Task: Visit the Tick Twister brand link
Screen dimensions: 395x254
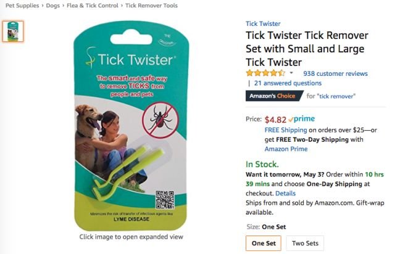Action: (x=263, y=23)
